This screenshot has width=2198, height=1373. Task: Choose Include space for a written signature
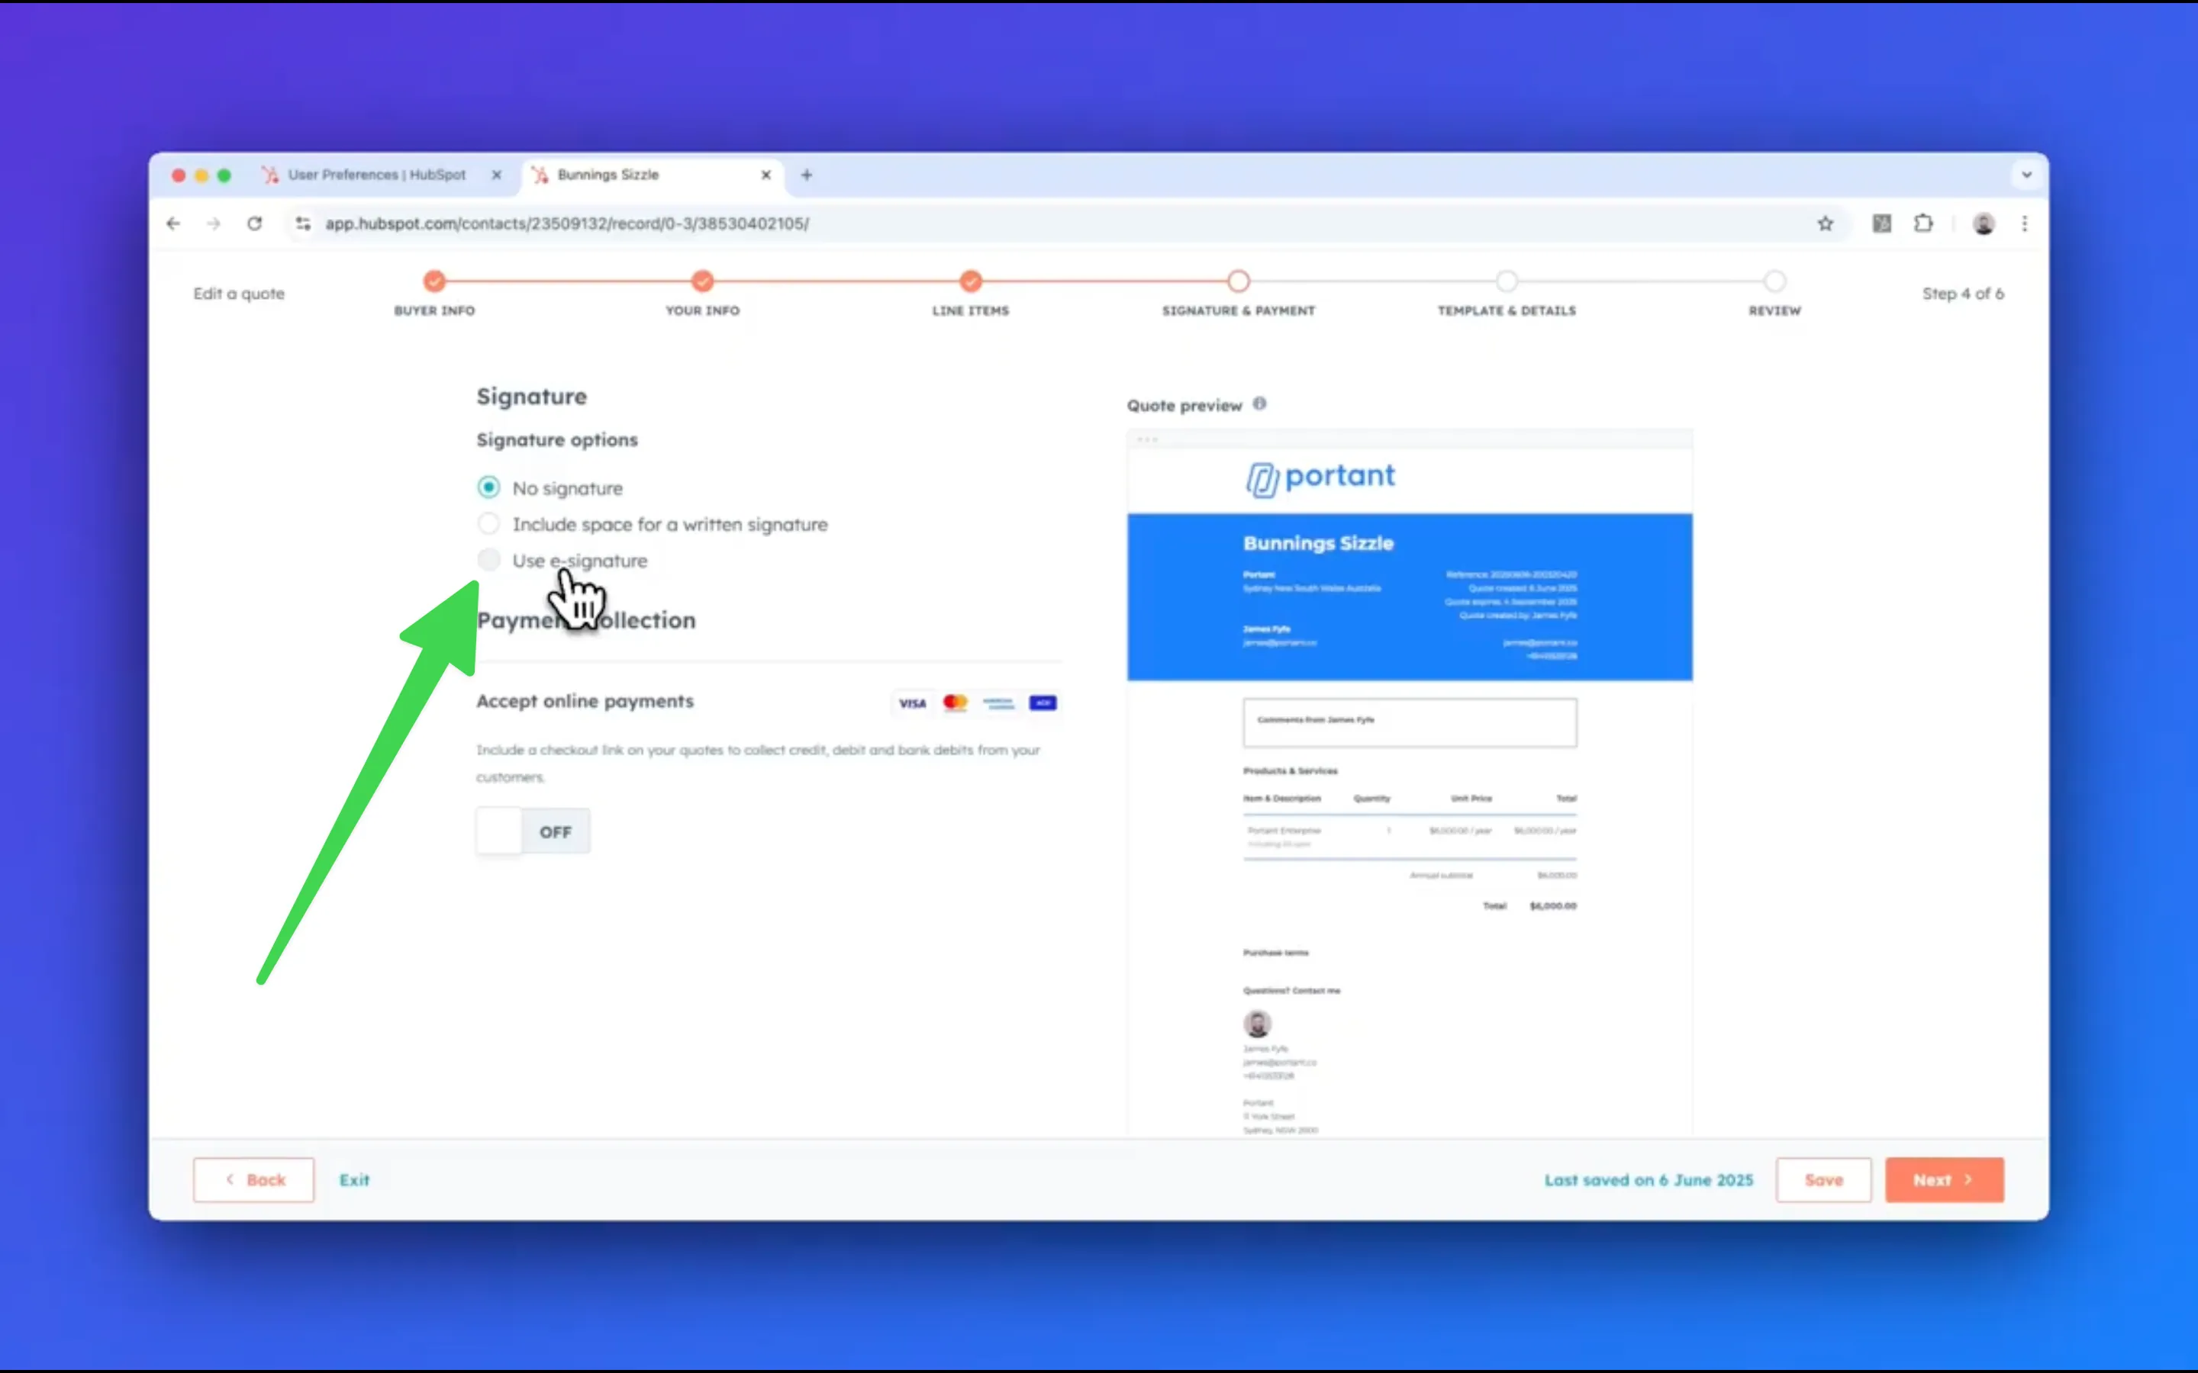pos(488,524)
